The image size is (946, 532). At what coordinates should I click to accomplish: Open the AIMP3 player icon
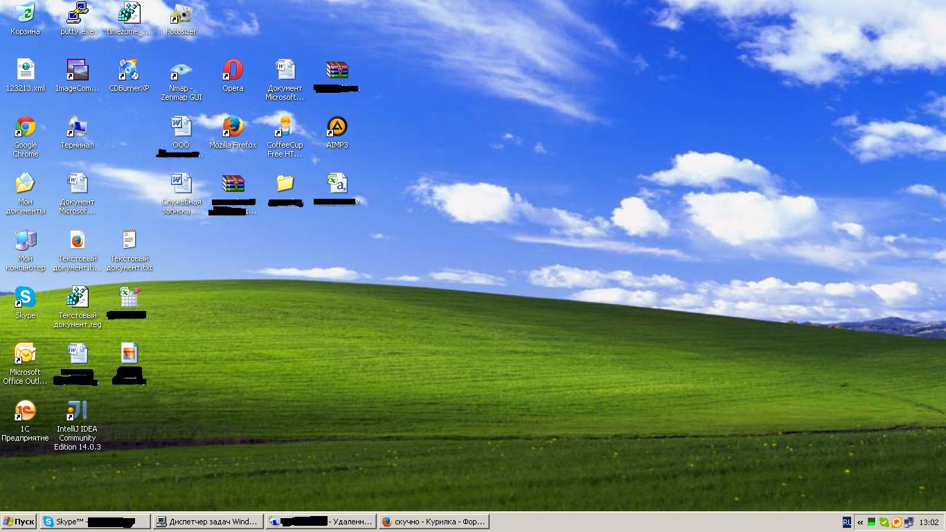(x=337, y=126)
